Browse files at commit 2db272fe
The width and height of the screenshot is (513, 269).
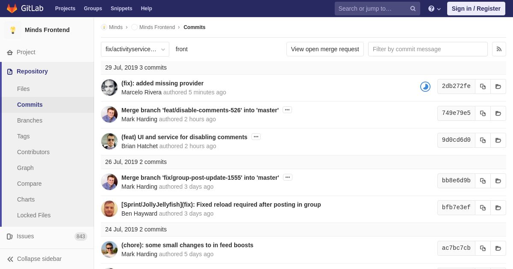tap(498, 86)
